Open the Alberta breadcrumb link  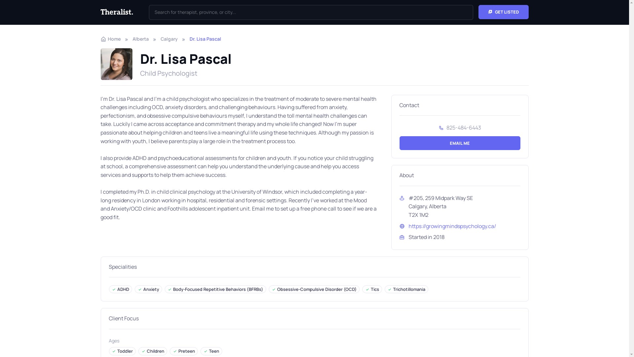pyautogui.click(x=140, y=39)
